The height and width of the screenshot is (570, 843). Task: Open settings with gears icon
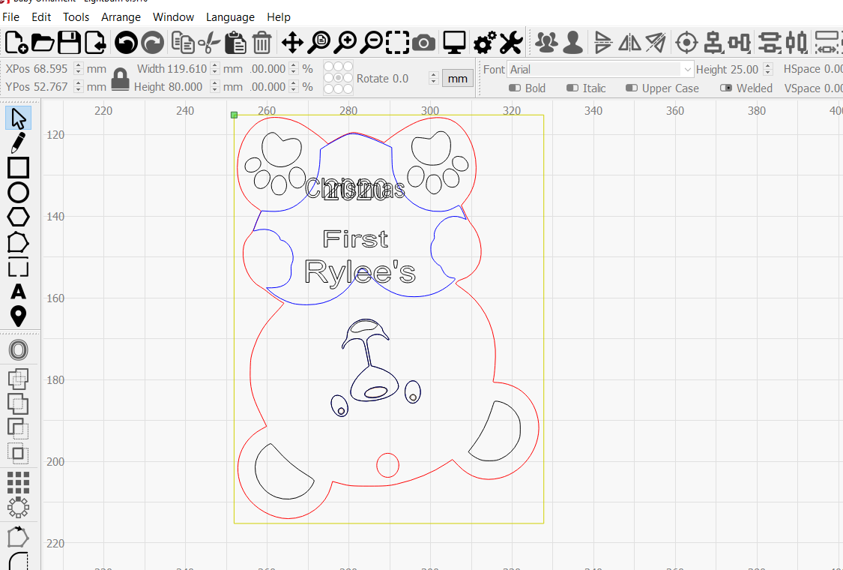[484, 43]
